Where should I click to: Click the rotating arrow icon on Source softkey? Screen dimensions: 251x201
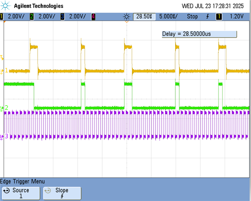[x=7, y=191]
